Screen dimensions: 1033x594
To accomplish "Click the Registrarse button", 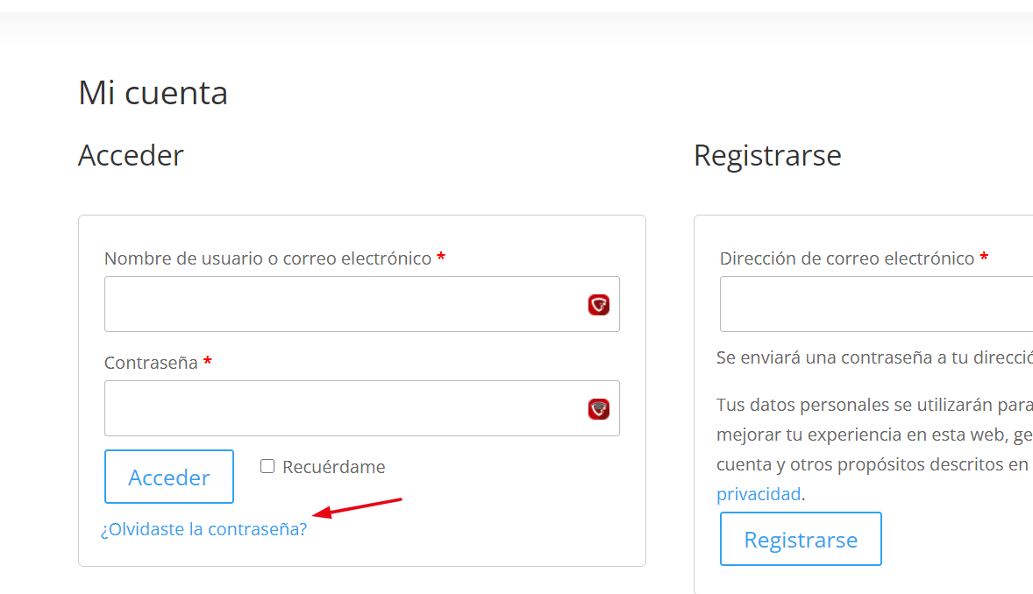I will [x=801, y=539].
